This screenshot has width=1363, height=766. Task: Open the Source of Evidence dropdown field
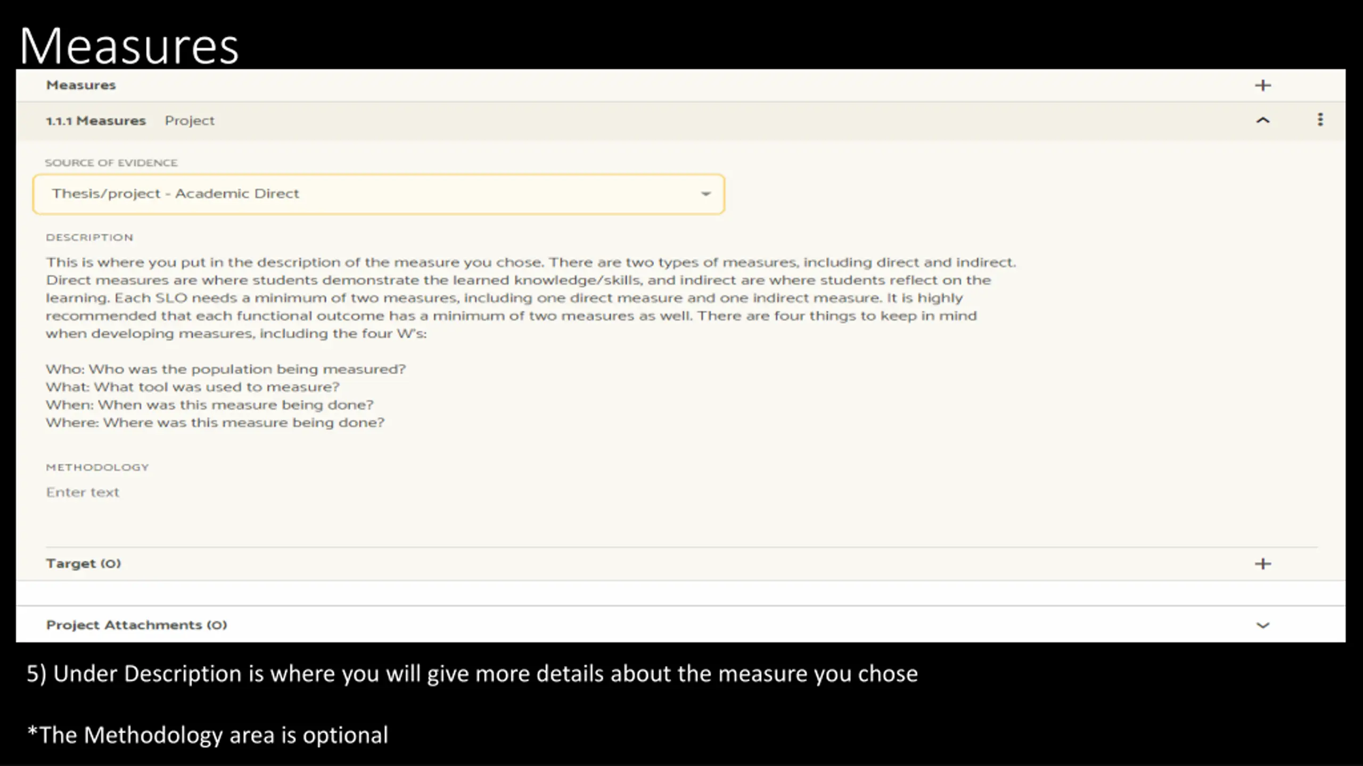[x=379, y=194]
